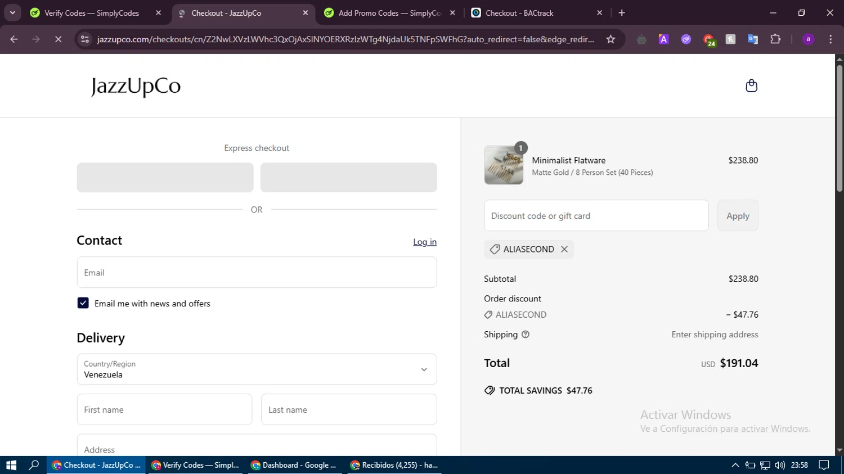Screen dimensions: 844x474
Task: Switch to Verify Codes — SimplyCodes tab
Action: point(92,13)
